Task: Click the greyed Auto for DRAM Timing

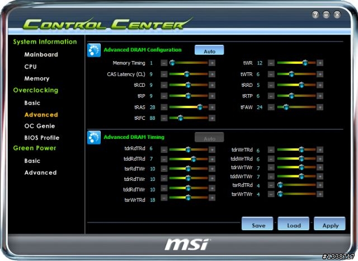Action: (209, 137)
